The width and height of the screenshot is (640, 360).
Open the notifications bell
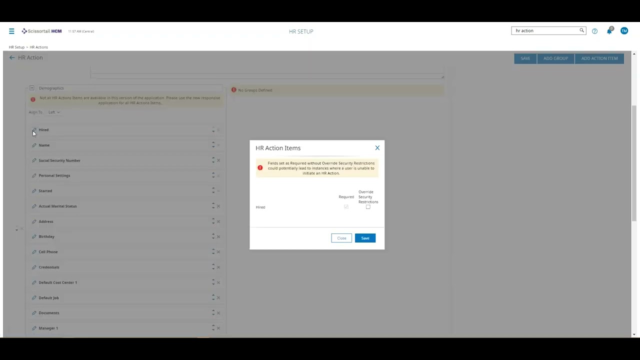tap(609, 31)
